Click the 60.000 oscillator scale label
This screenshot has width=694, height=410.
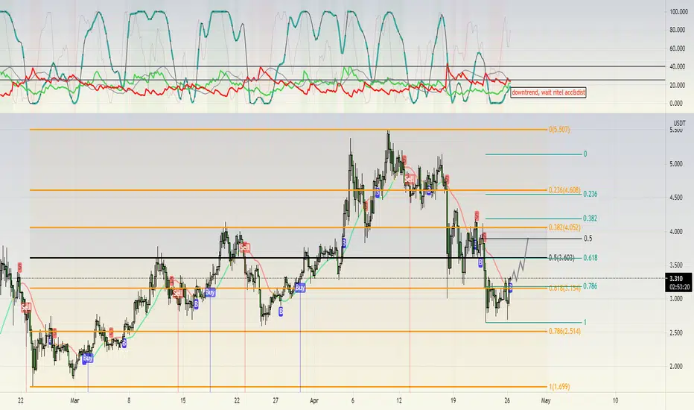(x=677, y=48)
